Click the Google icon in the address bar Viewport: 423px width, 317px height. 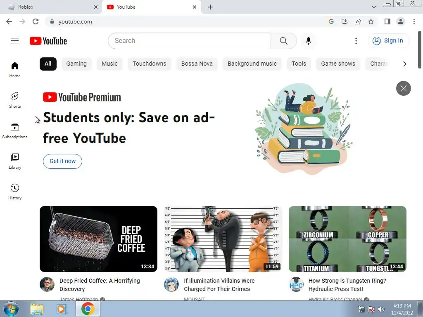pyautogui.click(x=331, y=21)
